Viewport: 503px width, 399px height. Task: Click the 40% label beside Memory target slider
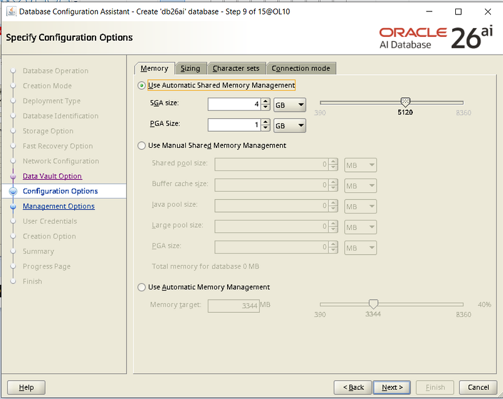484,304
